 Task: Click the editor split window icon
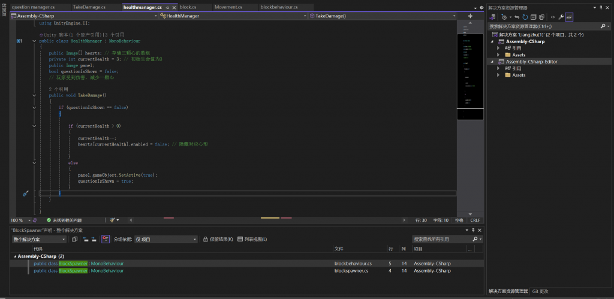(470, 16)
